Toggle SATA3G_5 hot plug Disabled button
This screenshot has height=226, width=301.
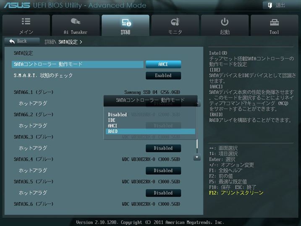coord(163,193)
